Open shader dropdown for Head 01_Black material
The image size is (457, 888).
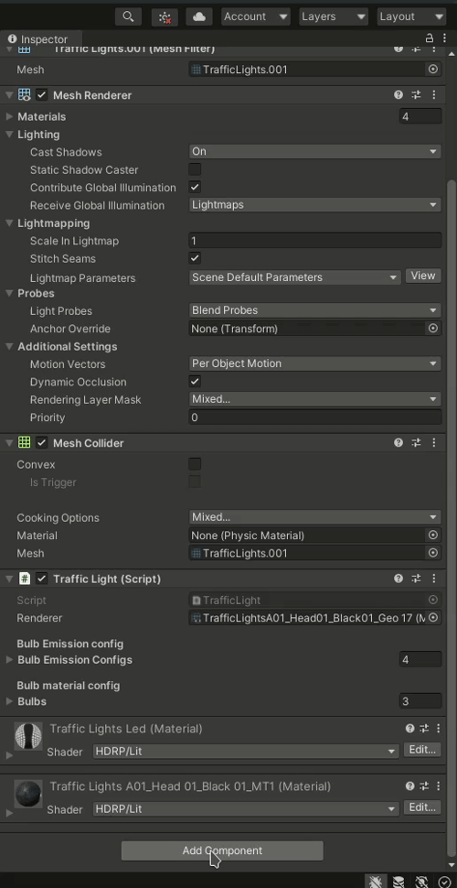(246, 808)
